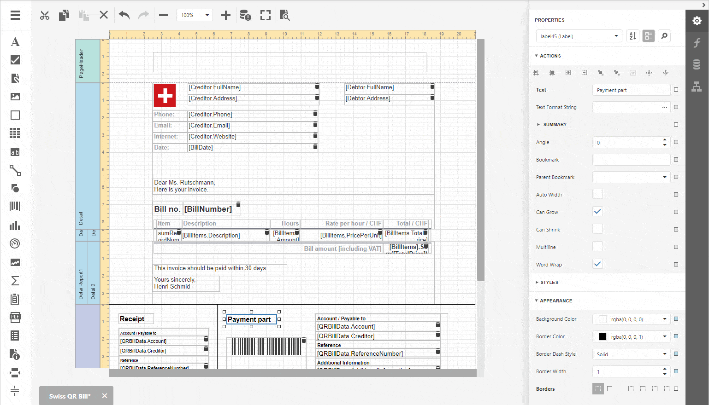This screenshot has height=405, width=709.
Task: Click the Text property input field
Action: point(632,90)
